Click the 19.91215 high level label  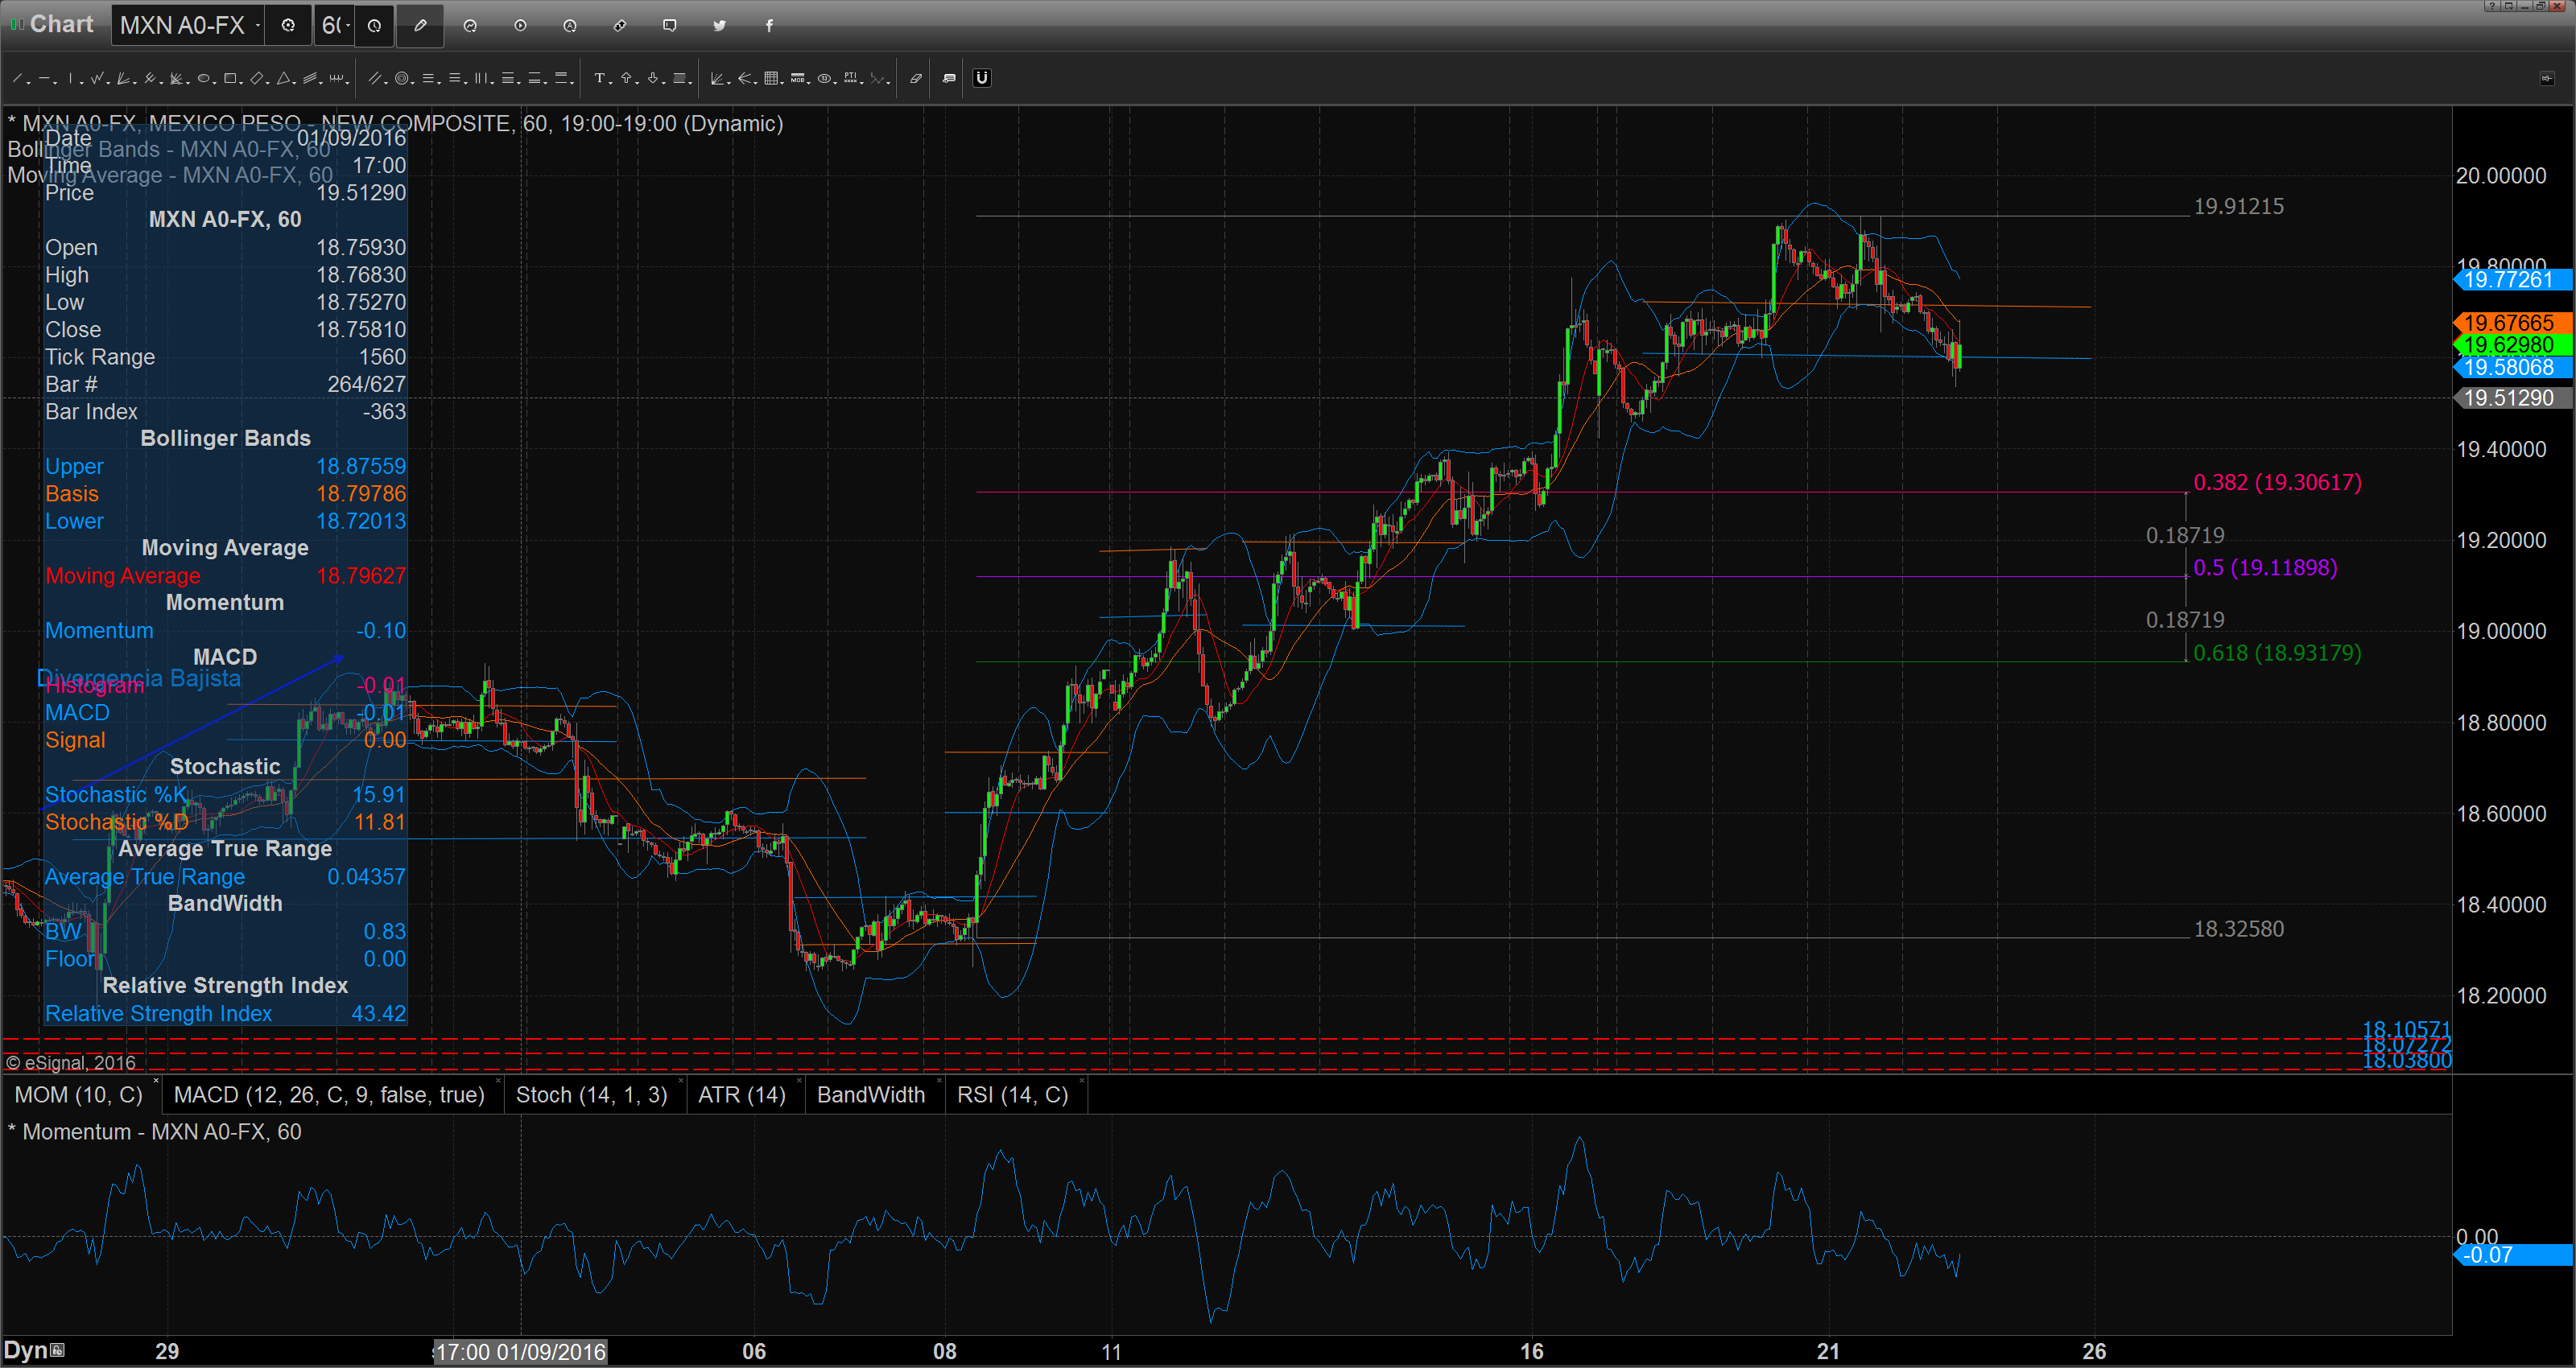click(x=2238, y=206)
